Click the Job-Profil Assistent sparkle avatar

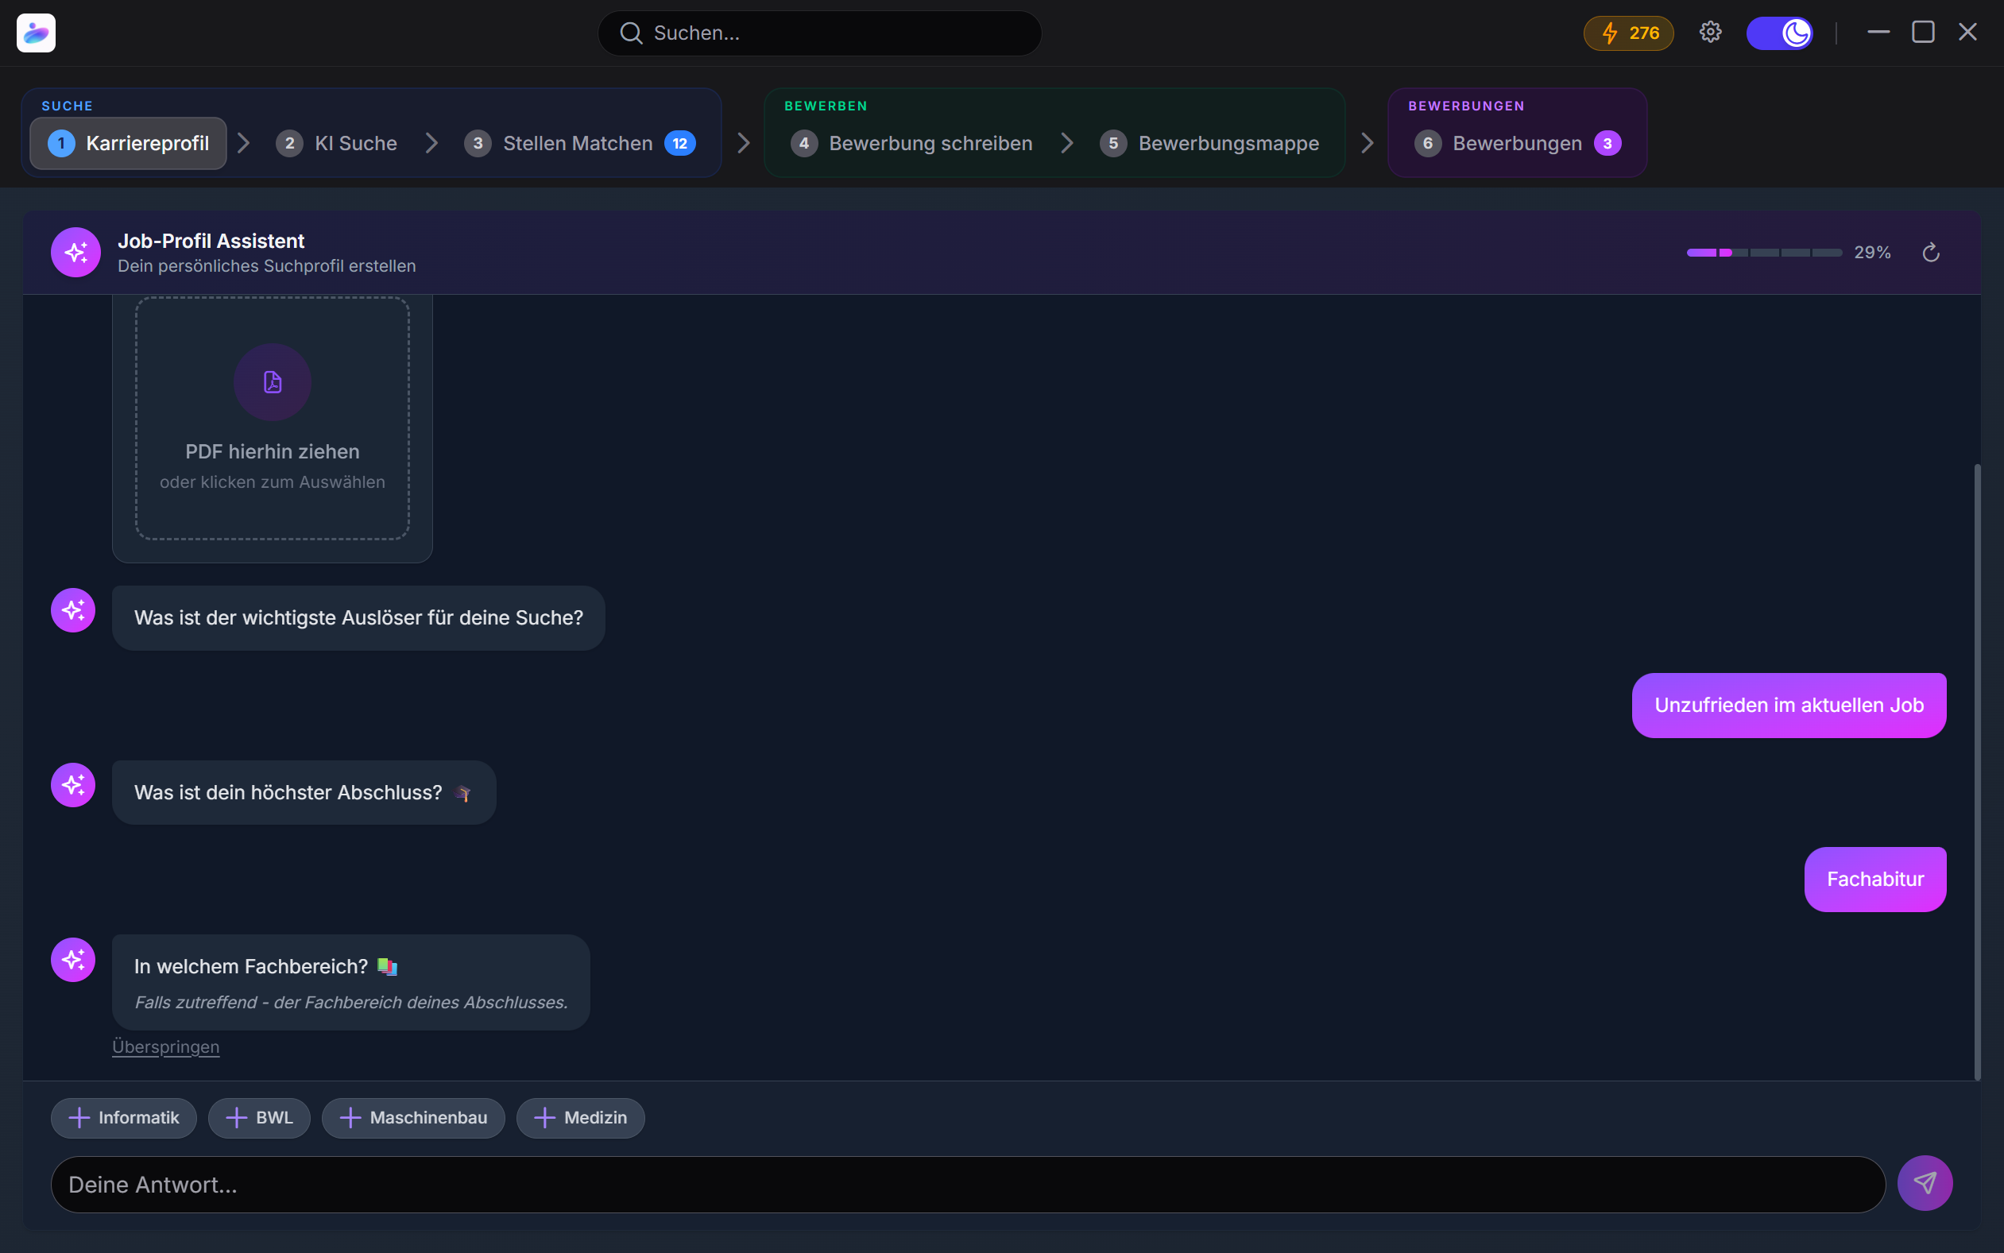pos(75,252)
